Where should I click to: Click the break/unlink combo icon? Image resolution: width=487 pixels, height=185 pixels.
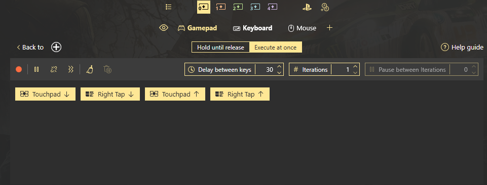point(54,69)
